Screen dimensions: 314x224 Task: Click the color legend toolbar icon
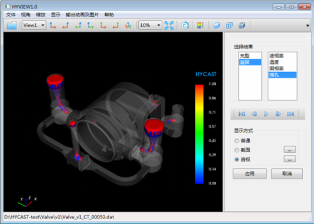(x=200, y=25)
